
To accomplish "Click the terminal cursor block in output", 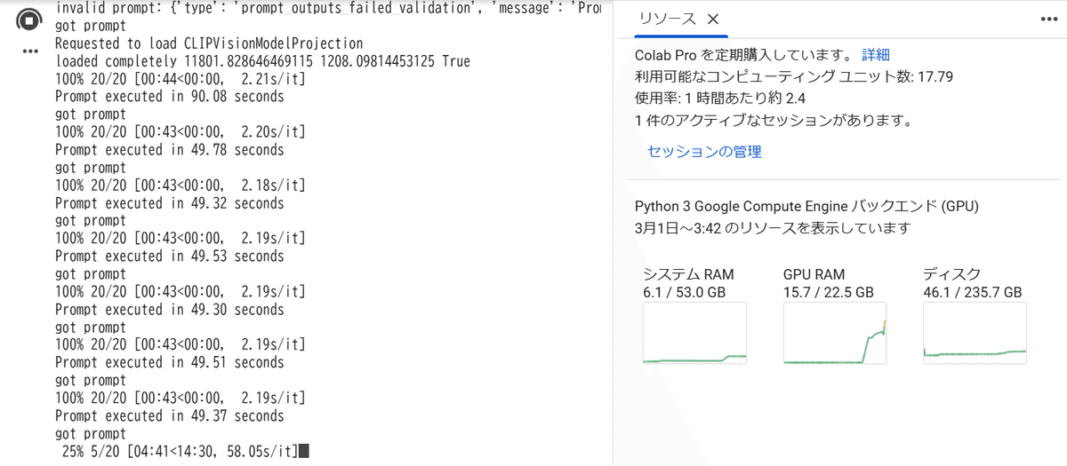I will click(x=304, y=451).
